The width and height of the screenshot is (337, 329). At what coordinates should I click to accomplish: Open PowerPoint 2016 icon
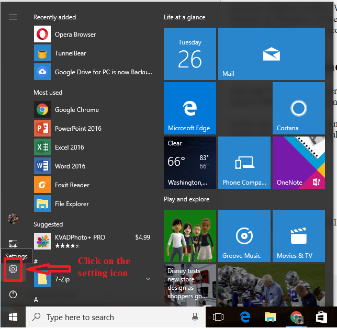tap(42, 128)
